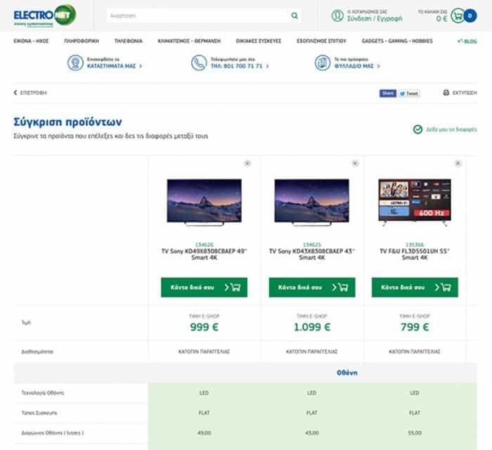Open the ΟΙΚΙΑΚΕΣ ΣΥΣΚΕΥΕΣ menu

[x=259, y=41]
